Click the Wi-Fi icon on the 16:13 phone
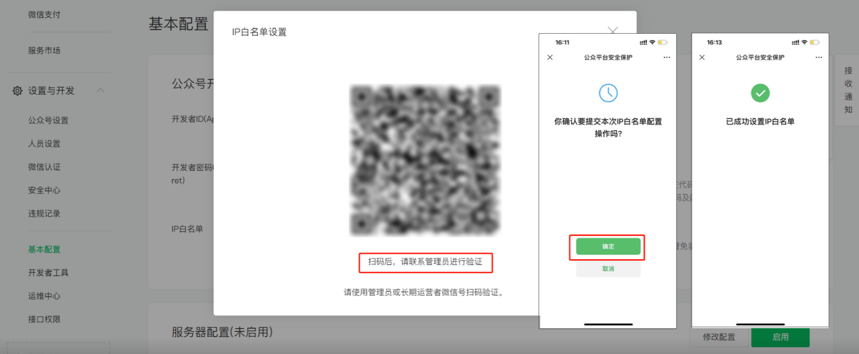This screenshot has height=354, width=859. point(804,43)
